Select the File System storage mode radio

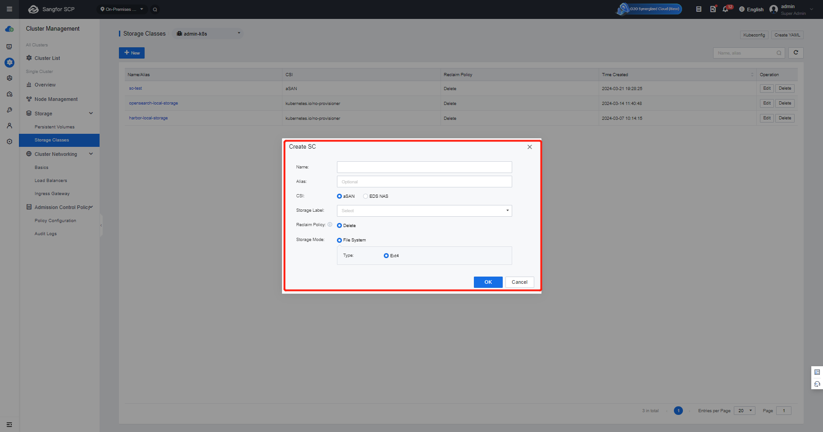pos(339,240)
